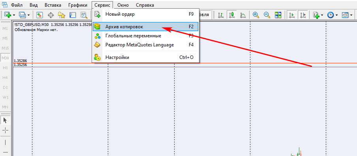Tile chart windows using the grid icon
357x156 pixels.
pyautogui.click(x=278, y=15)
